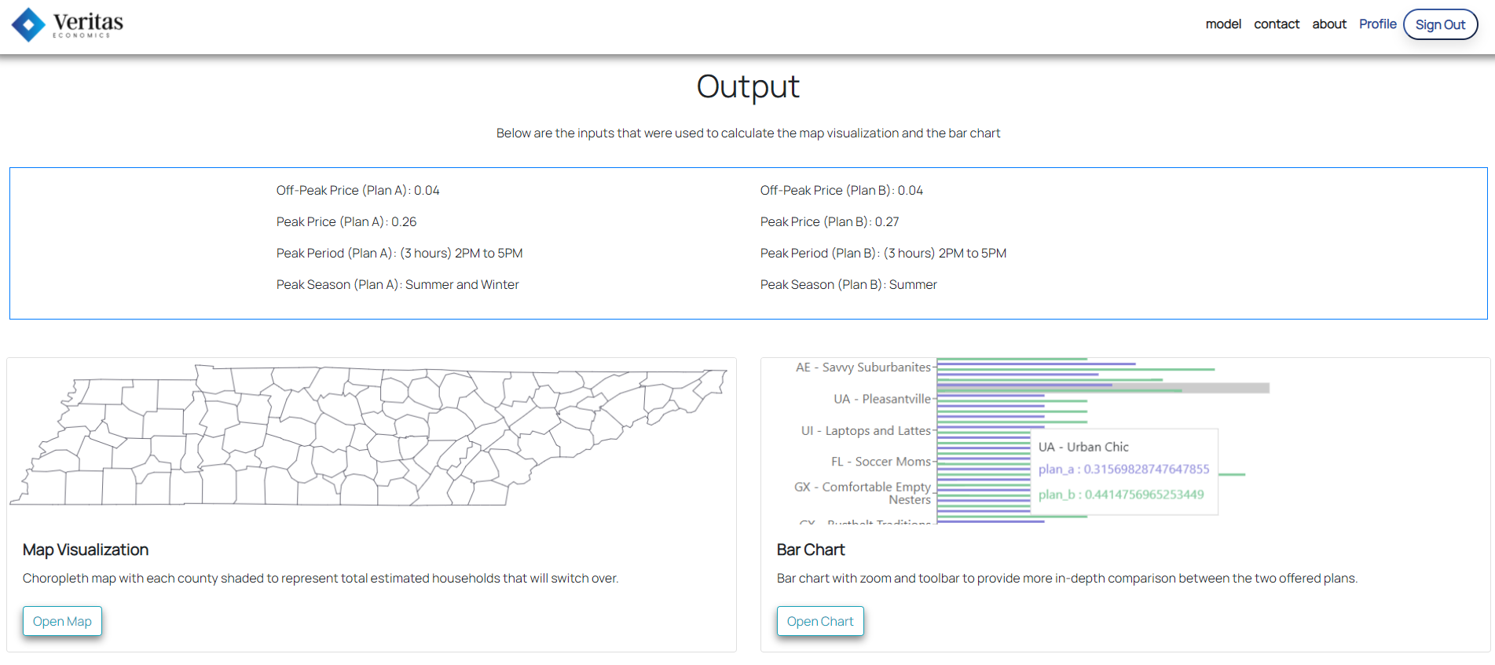Click the choropleth map description text
The image size is (1495, 665).
tap(321, 578)
